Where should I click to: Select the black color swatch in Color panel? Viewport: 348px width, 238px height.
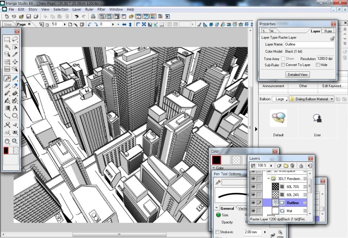(x=216, y=160)
